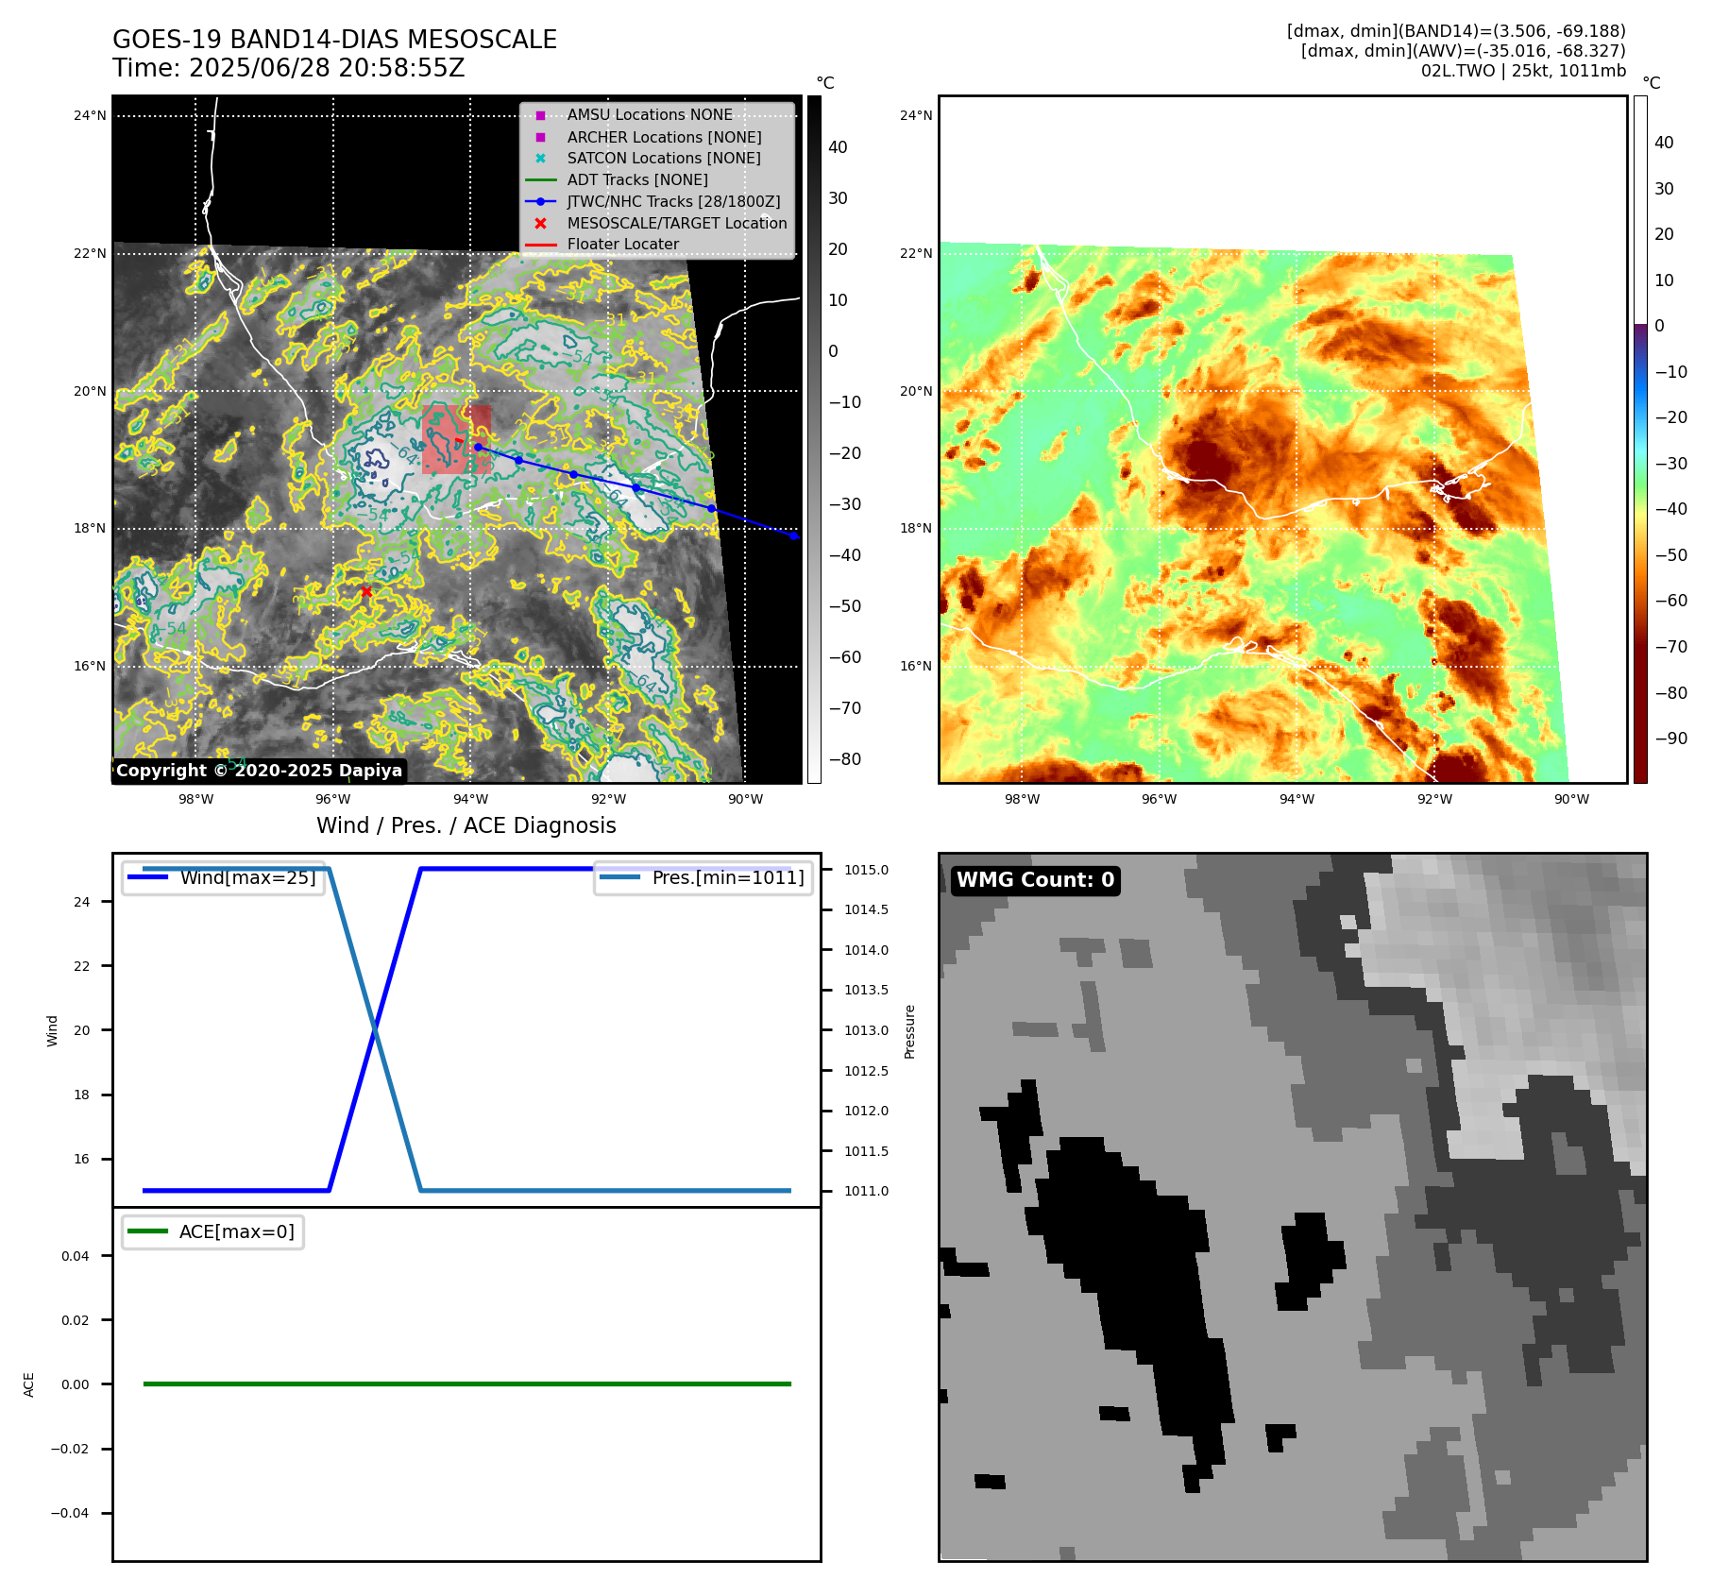
Task: Click the WMG Count: 0 label
Action: 1036,880
